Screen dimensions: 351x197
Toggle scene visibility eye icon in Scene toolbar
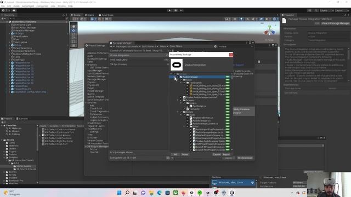pyautogui.click(x=261, y=19)
